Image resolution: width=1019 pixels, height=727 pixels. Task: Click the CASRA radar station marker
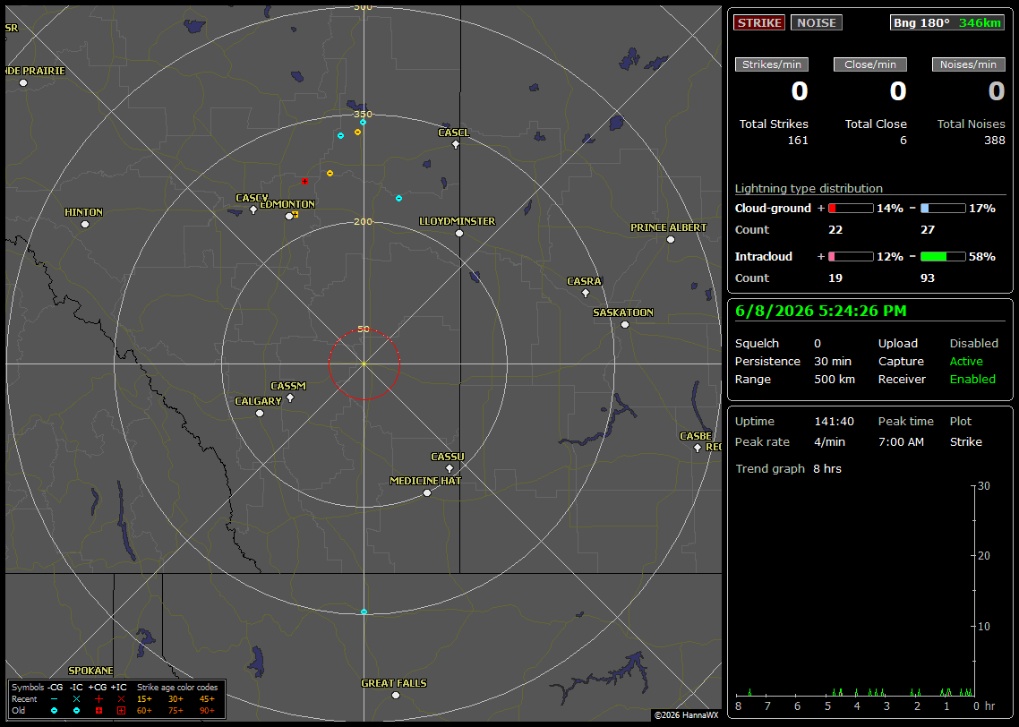coord(586,293)
